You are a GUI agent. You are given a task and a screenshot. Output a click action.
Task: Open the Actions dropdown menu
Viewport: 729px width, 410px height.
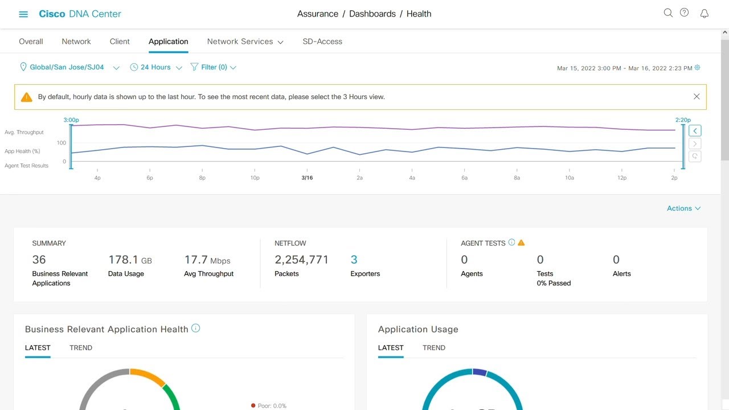point(683,208)
